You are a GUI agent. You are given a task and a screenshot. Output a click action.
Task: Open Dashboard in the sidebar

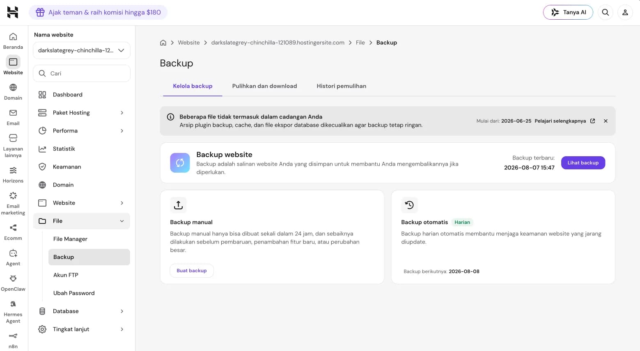coord(82,95)
